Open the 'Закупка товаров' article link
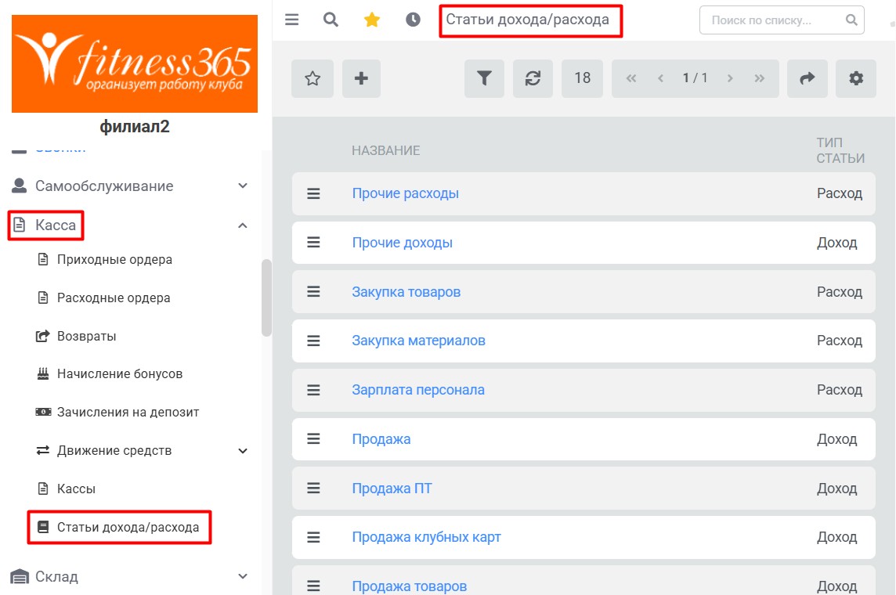 406,292
